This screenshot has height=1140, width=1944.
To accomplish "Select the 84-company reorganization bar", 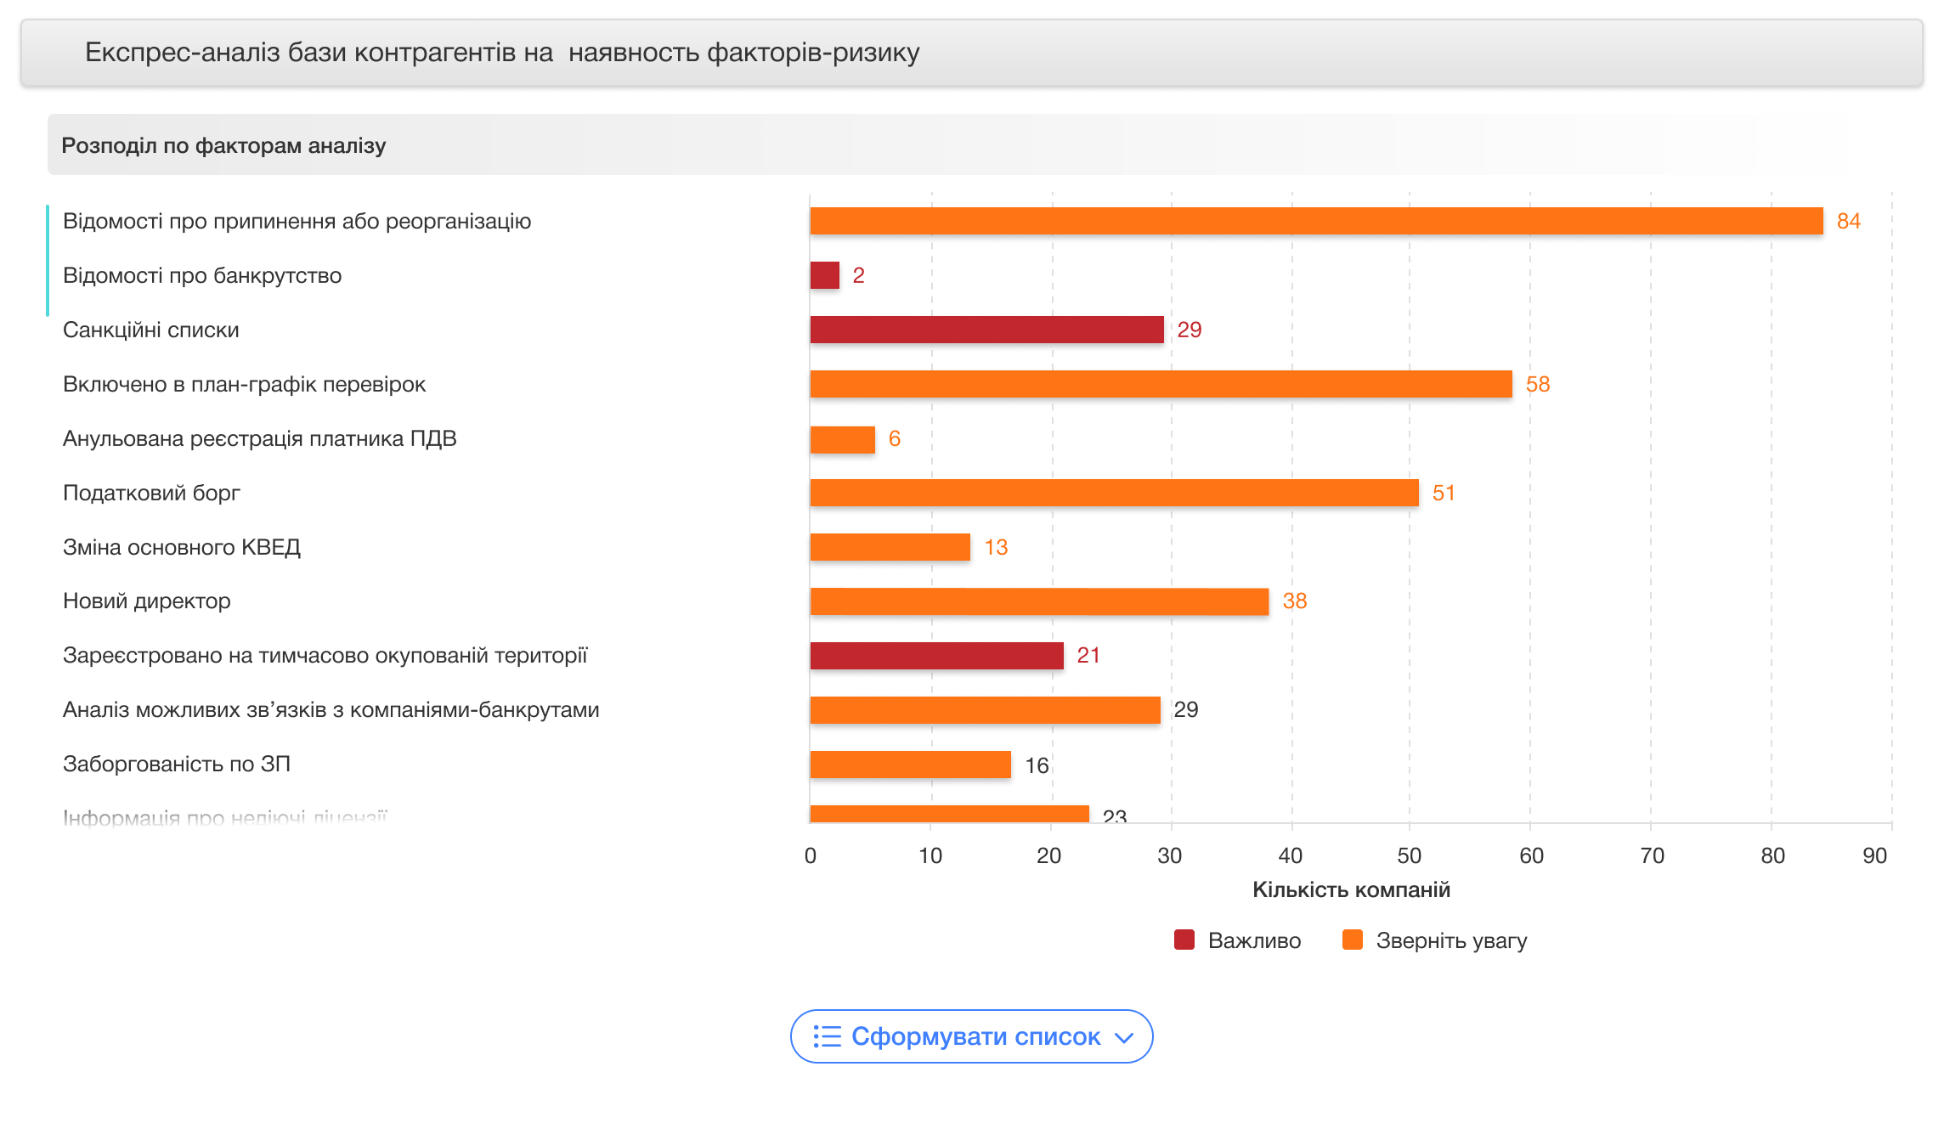I will tap(1315, 221).
